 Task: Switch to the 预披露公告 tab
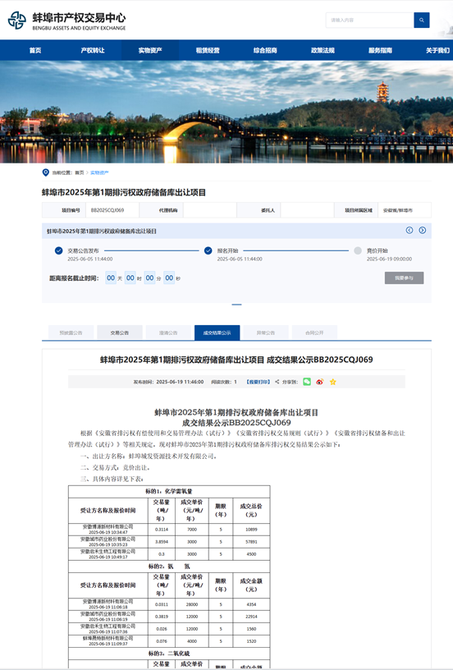pos(71,333)
